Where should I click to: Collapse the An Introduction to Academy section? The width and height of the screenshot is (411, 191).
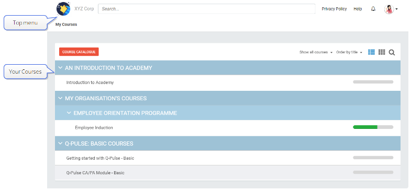tap(60, 68)
